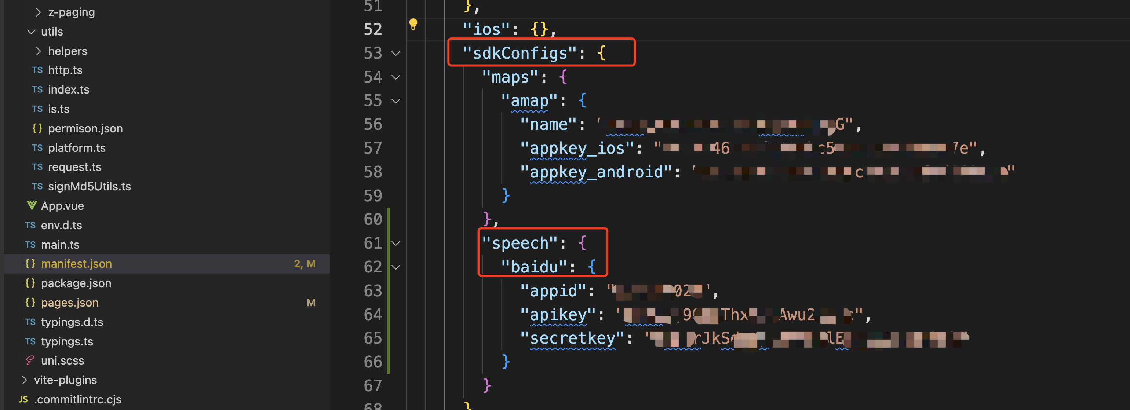Open manifest.json in the file tree
The height and width of the screenshot is (410, 1130).
(x=76, y=264)
